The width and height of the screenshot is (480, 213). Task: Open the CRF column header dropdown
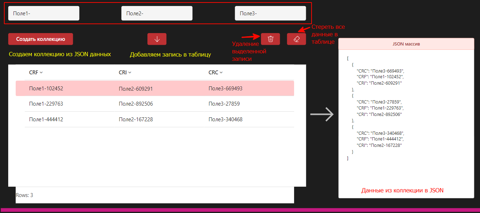[41, 73]
